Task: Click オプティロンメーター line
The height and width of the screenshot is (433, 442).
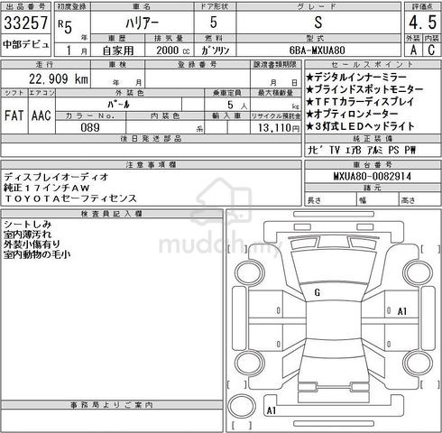Action: click(352, 114)
